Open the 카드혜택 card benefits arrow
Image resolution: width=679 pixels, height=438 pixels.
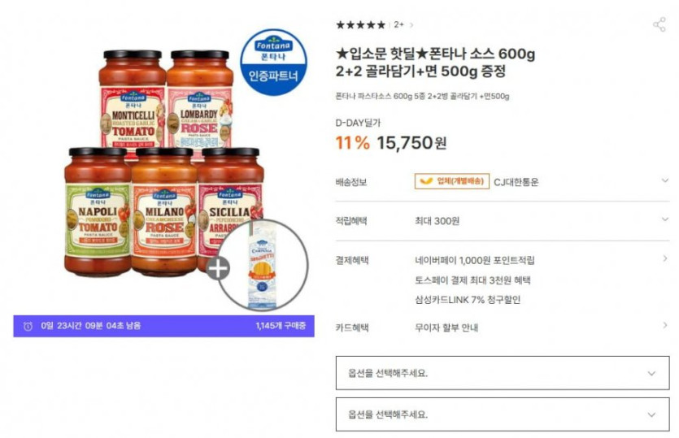664,325
